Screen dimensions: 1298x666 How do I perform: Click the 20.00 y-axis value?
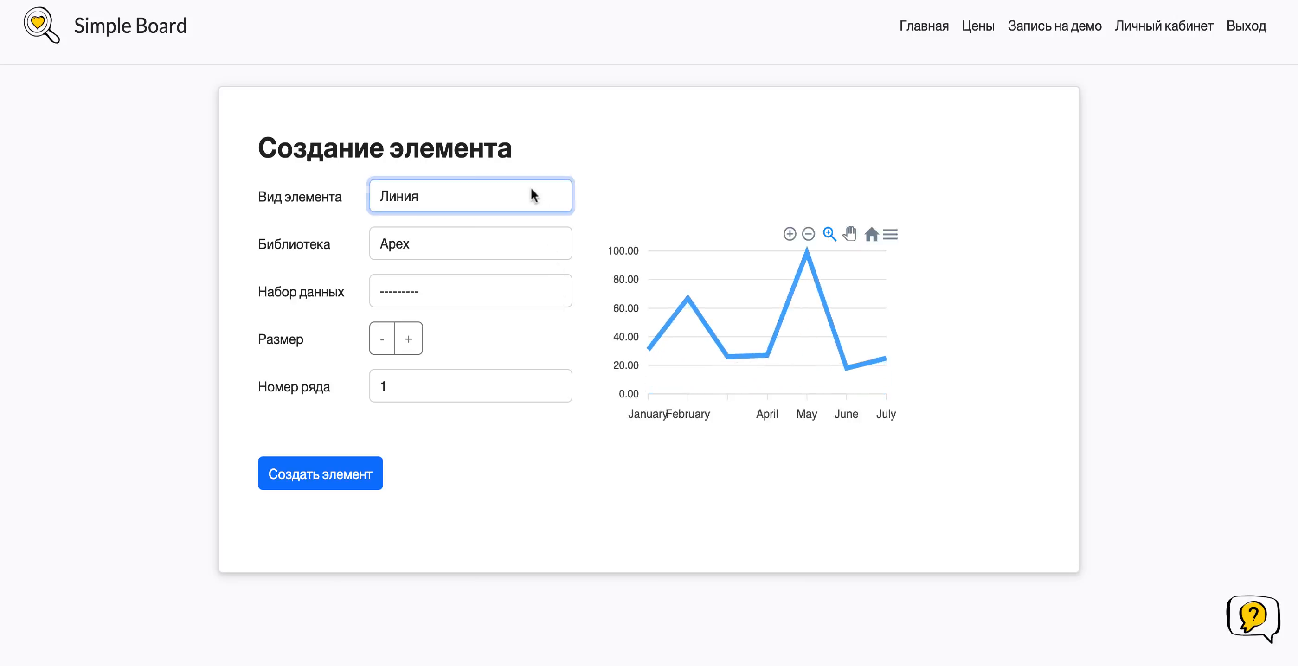tap(626, 365)
